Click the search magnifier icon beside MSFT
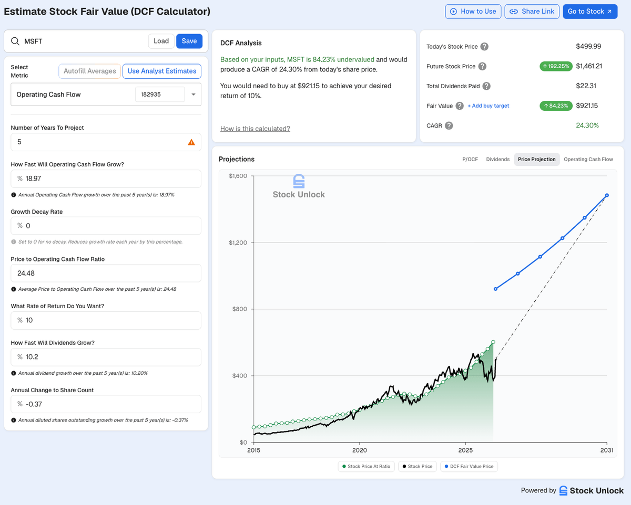Screen dimensions: 631x505 15,41
